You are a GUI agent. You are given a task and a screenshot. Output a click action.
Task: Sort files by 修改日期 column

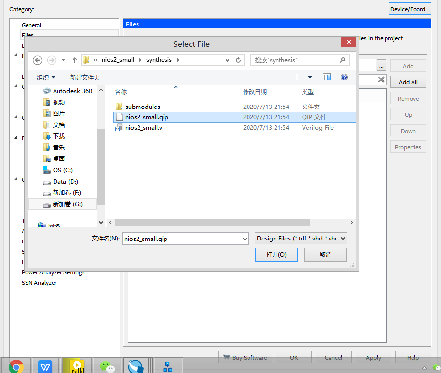255,92
